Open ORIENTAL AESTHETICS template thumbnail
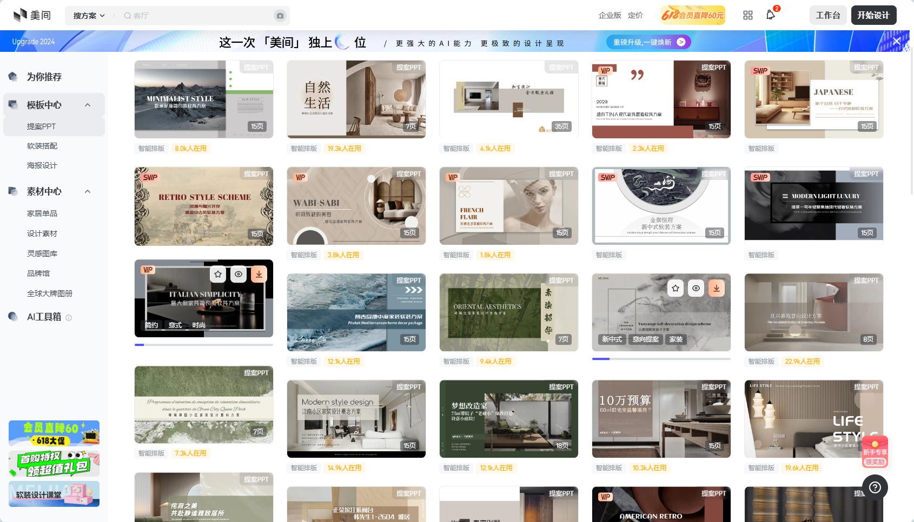The image size is (914, 522). coord(509,312)
